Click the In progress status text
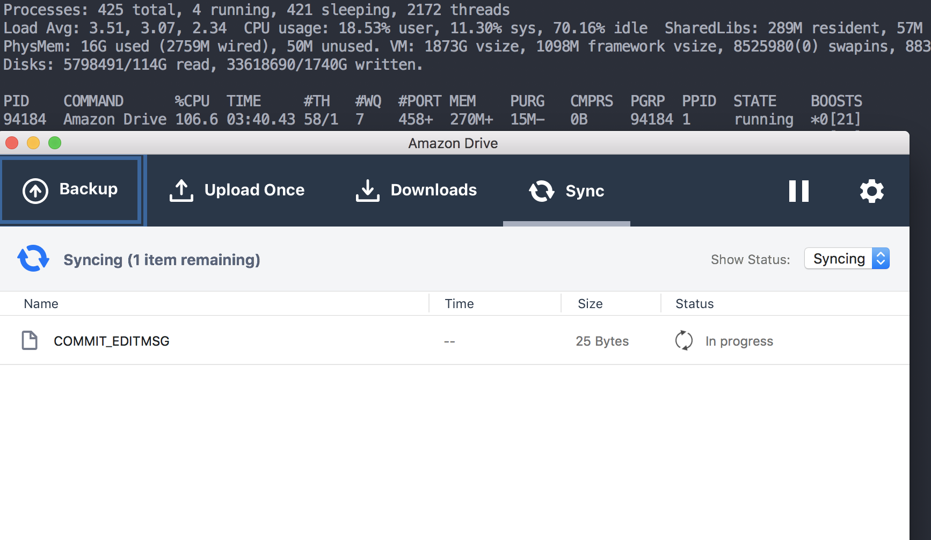931x540 pixels. point(739,341)
